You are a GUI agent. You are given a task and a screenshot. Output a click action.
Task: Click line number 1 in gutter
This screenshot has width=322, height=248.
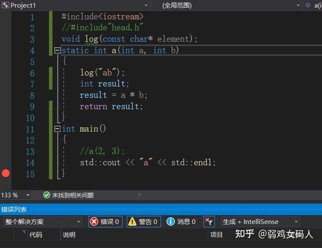point(32,17)
